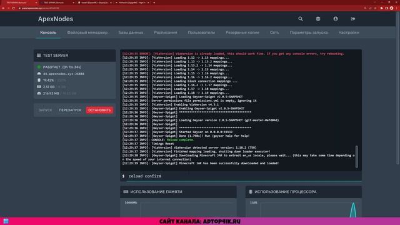Image resolution: width=400 pixels, height=225 pixels.
Task: Click the server address d4.apexnodes.xyz:26884
Action: tap(64, 74)
